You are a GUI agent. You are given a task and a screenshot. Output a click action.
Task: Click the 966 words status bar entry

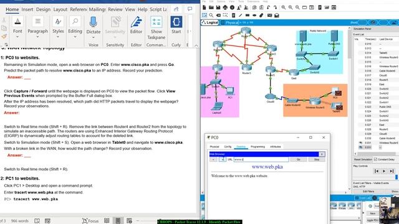[x=19, y=221]
